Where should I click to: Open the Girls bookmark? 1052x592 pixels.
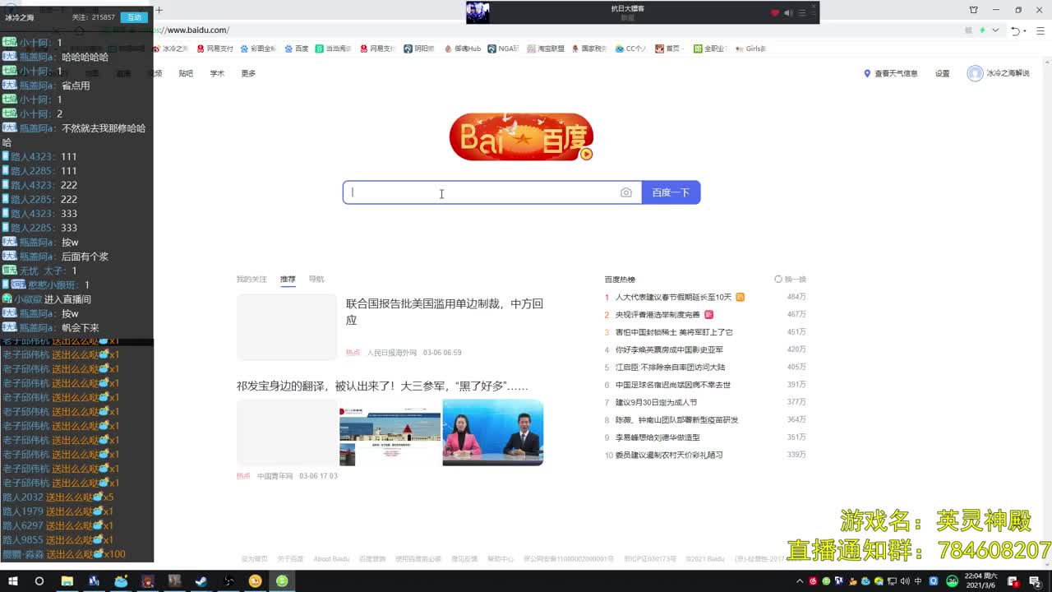pos(750,49)
